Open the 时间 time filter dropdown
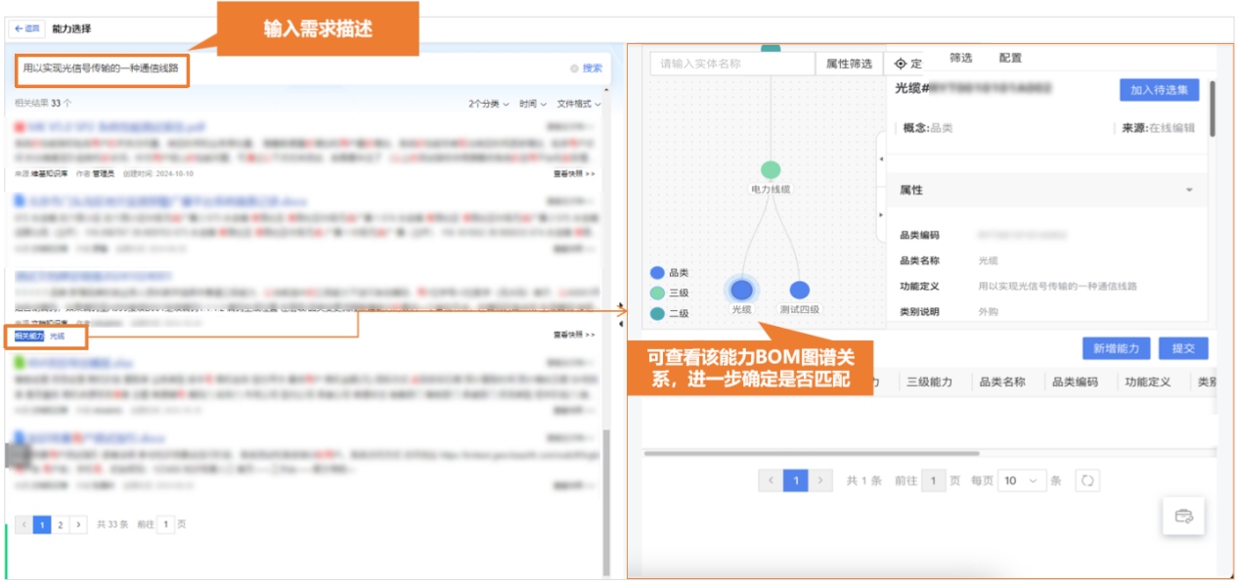Viewport: 1238px width, 586px height. [533, 104]
